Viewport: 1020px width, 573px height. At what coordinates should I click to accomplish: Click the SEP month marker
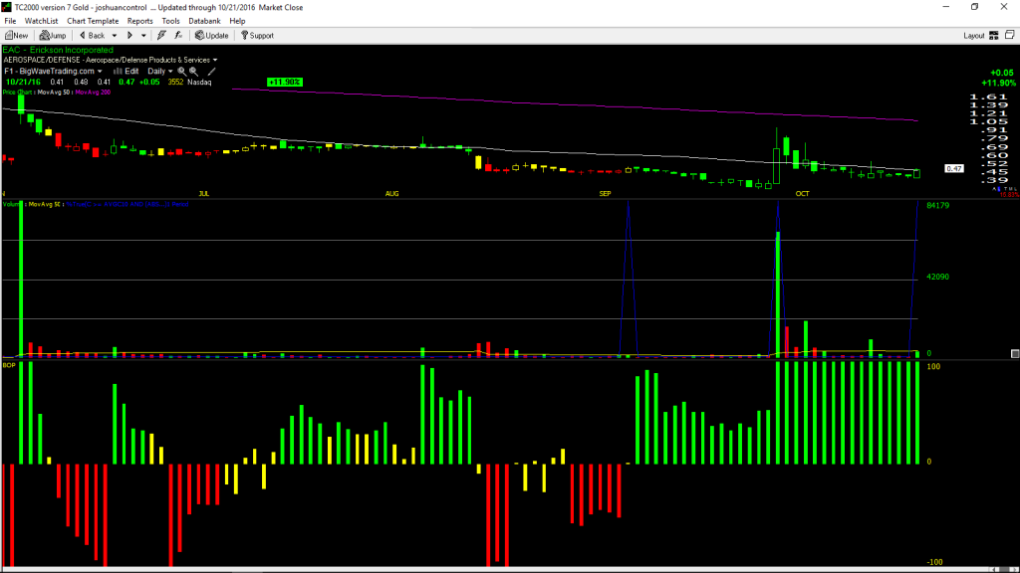[x=605, y=194]
